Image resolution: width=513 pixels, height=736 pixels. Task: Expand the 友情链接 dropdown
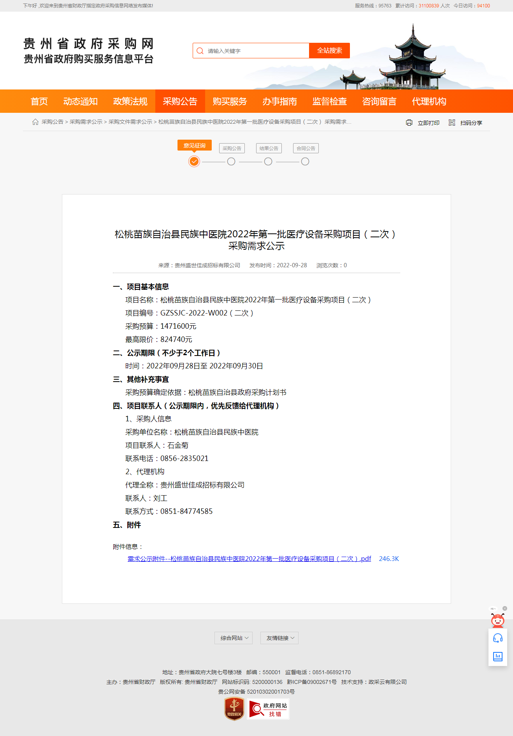click(279, 638)
